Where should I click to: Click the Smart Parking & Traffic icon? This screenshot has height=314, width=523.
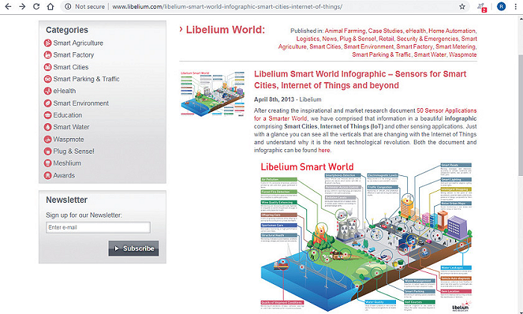[x=48, y=79]
